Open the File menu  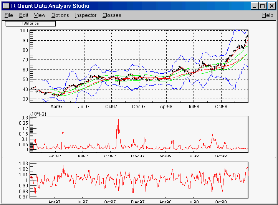point(8,15)
